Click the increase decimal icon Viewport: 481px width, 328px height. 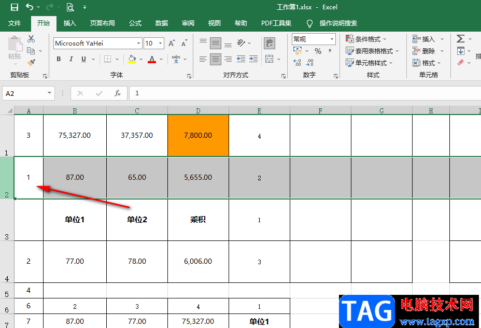click(x=297, y=63)
